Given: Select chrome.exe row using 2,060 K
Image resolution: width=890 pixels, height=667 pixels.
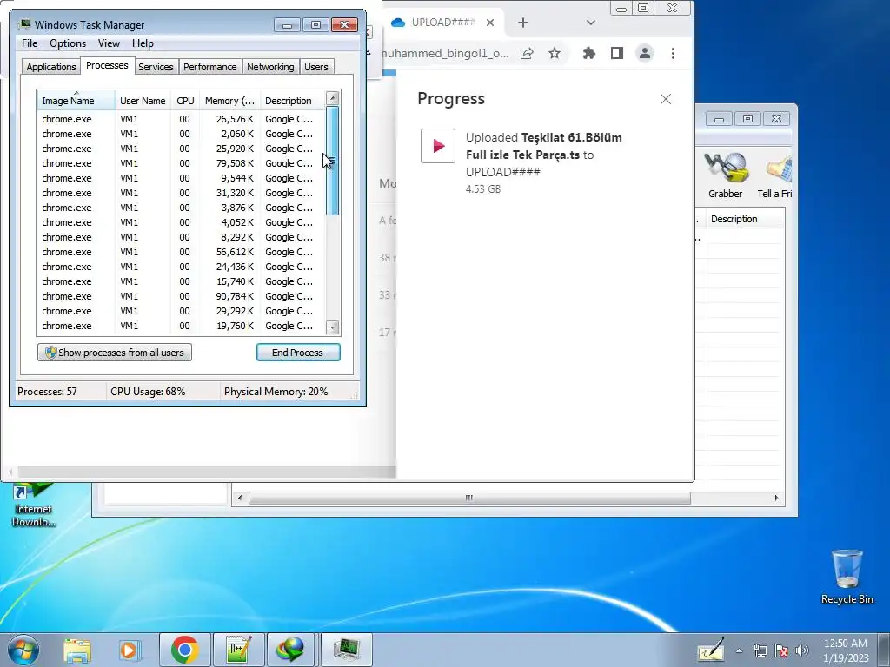Looking at the screenshot, I should 181,134.
